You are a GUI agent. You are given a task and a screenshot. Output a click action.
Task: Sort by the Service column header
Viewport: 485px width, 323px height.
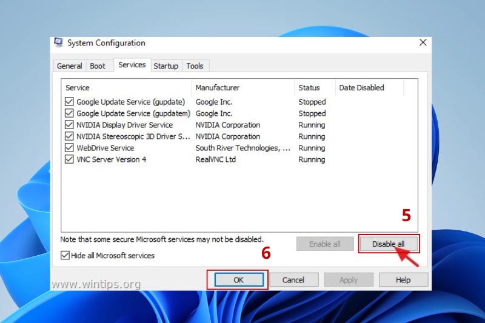127,87
